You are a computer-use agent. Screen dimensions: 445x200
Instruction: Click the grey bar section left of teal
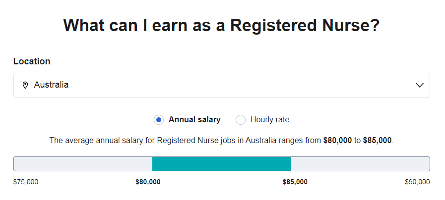(83, 164)
